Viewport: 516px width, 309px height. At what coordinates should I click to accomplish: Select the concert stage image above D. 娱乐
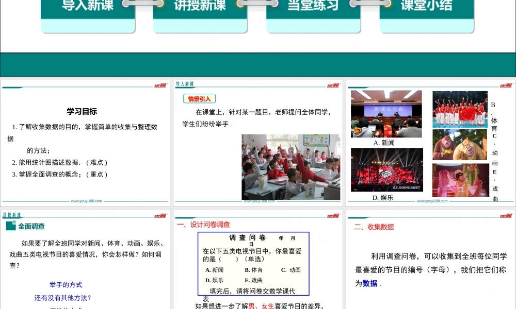pyautogui.click(x=386, y=170)
